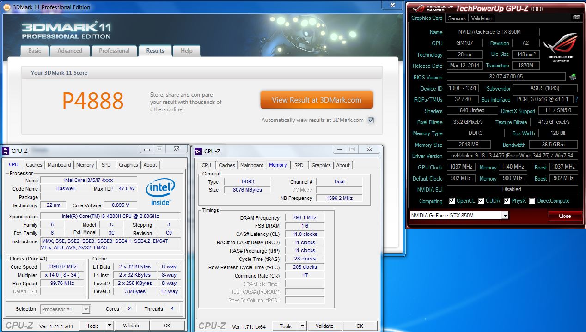Viewport: 586px width, 332px height.
Task: Open CPU tab in right CPU-Z window
Action: click(x=207, y=165)
